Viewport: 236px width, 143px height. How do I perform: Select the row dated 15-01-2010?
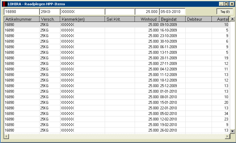[116, 103]
